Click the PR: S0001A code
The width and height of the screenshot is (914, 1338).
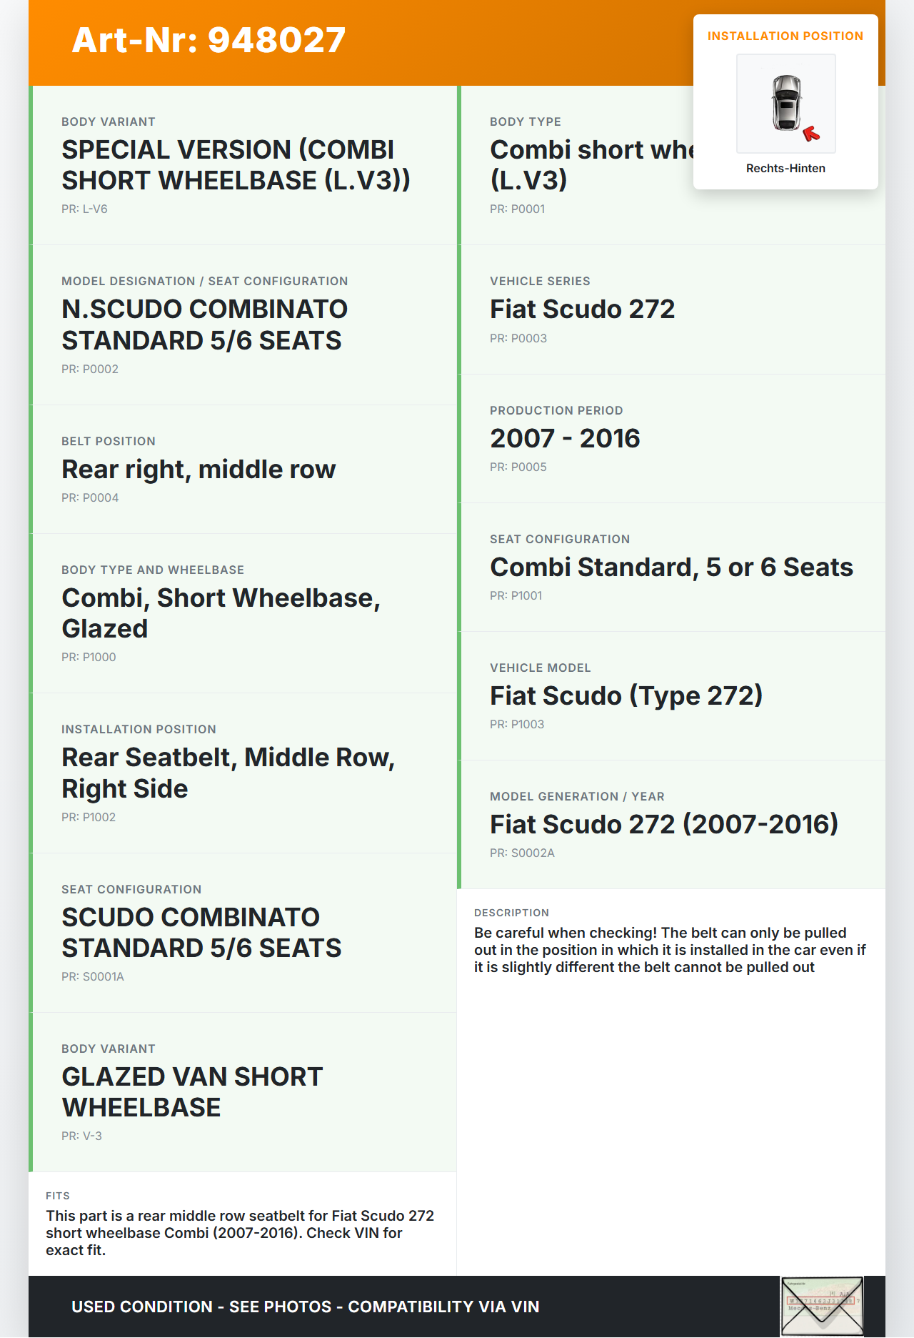[x=93, y=977]
